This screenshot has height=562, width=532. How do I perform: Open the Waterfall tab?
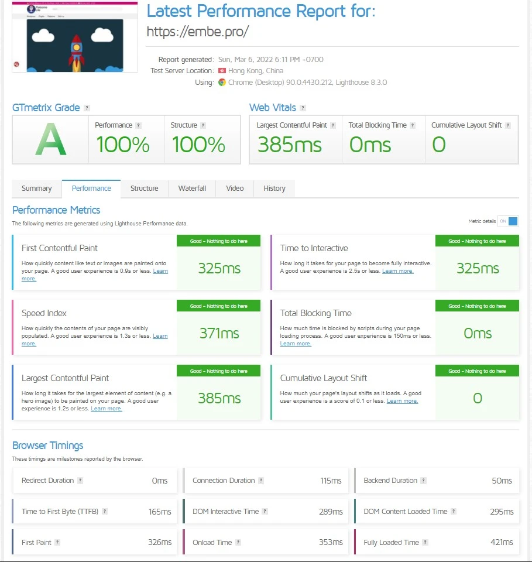pyautogui.click(x=192, y=189)
